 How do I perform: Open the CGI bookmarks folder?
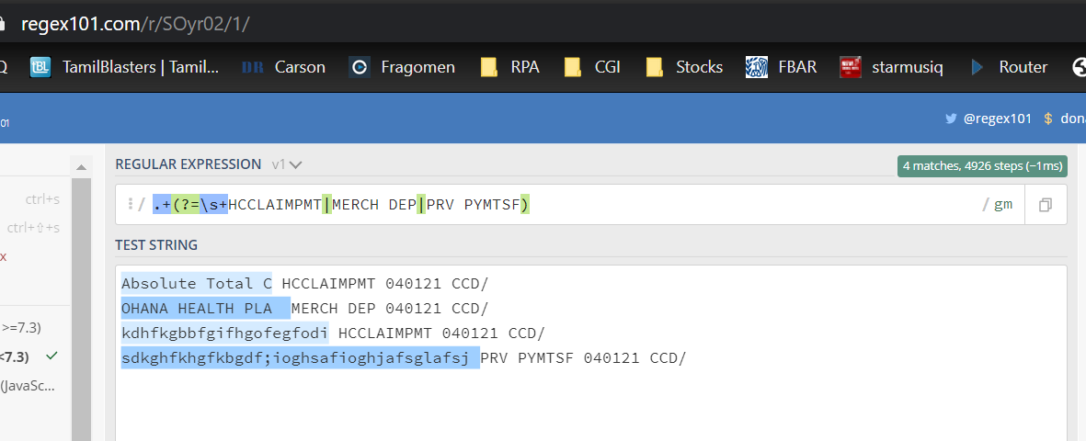pos(593,67)
